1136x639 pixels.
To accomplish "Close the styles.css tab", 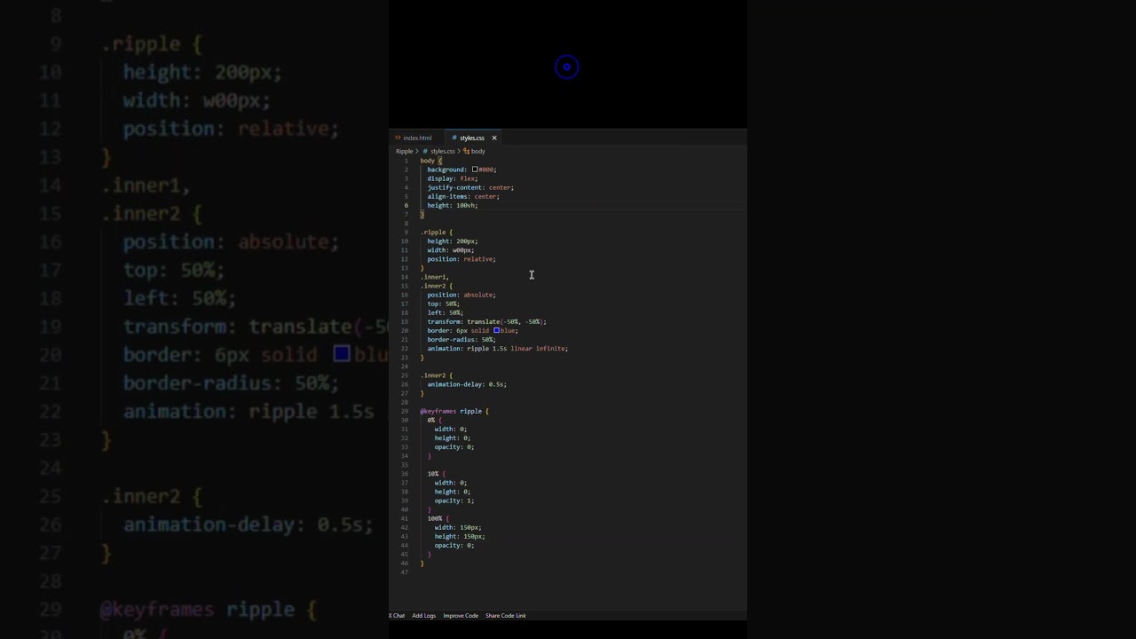I will (x=494, y=138).
